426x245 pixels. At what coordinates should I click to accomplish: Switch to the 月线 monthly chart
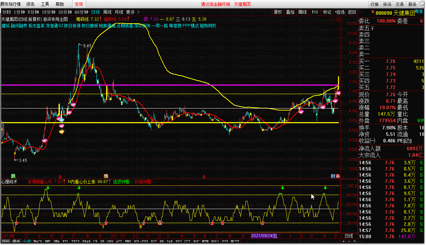pyautogui.click(x=119, y=12)
